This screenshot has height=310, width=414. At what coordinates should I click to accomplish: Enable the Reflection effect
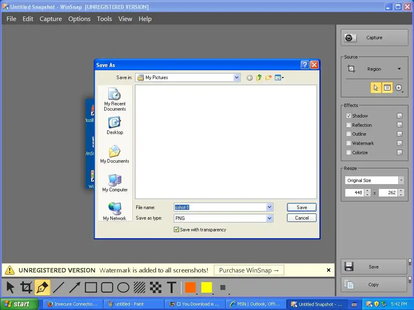349,125
